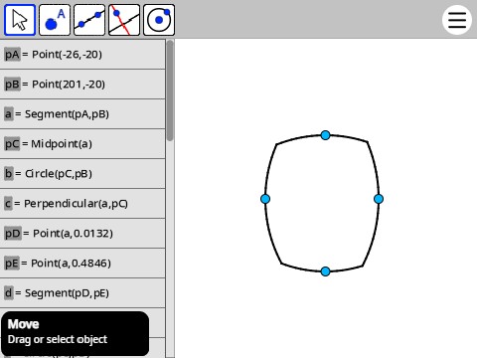Select the Perpendicular line tool
Viewport: 477px width, 358px height.
[x=124, y=20]
